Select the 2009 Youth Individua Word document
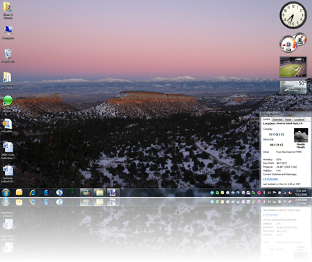This screenshot has height=262, width=312. [8, 150]
